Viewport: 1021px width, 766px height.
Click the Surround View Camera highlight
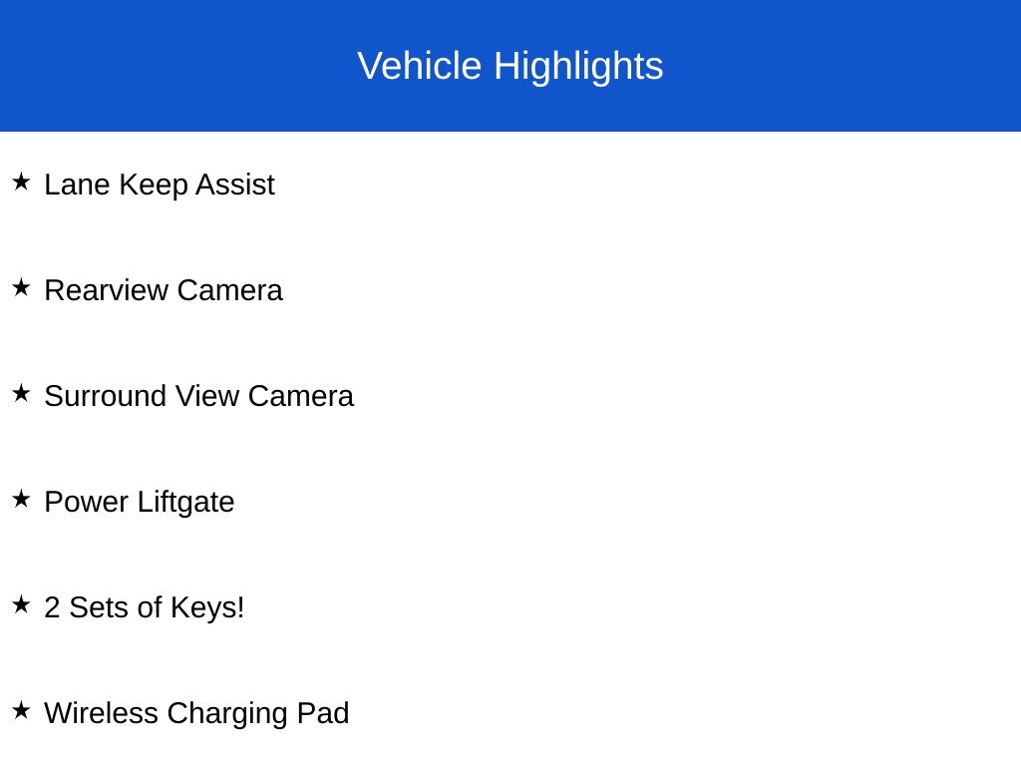[x=198, y=396]
